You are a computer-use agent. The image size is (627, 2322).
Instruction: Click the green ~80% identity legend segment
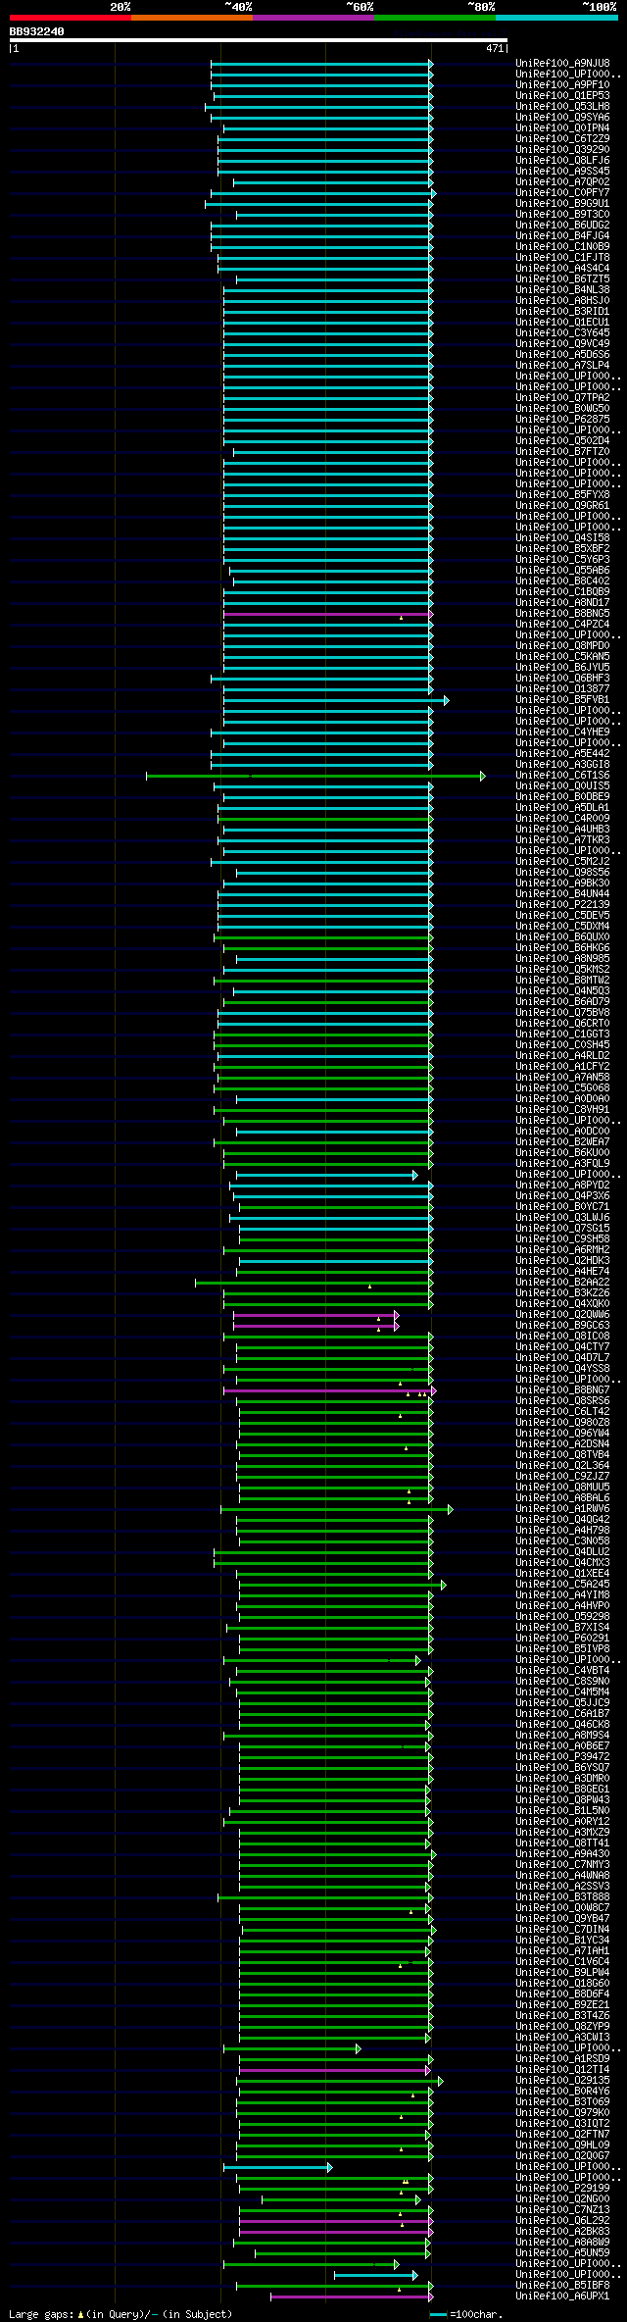(435, 18)
